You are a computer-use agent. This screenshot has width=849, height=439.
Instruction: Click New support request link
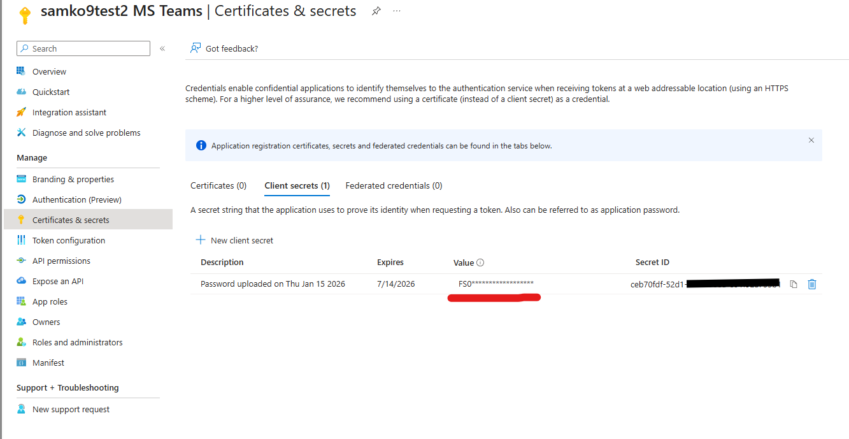(71, 409)
